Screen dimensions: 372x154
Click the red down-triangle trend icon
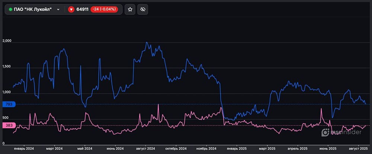[71, 10]
